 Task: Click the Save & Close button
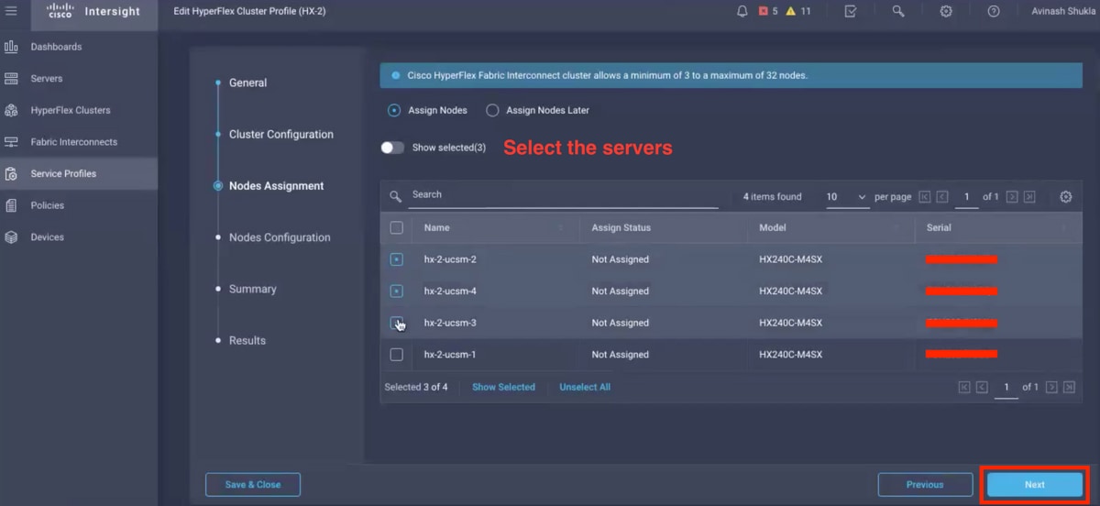click(x=253, y=485)
